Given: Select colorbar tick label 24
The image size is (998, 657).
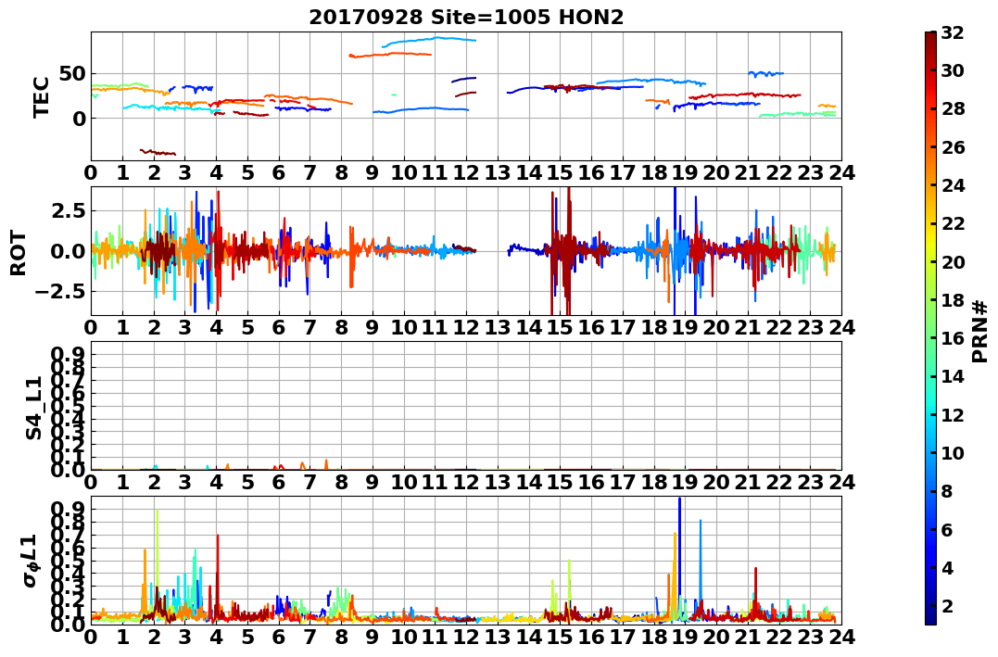Looking at the screenshot, I should tap(953, 185).
